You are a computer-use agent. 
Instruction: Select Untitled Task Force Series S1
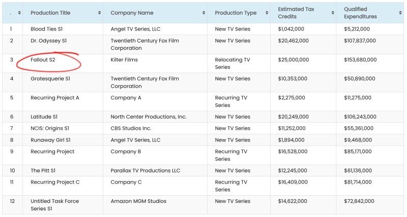54,205
